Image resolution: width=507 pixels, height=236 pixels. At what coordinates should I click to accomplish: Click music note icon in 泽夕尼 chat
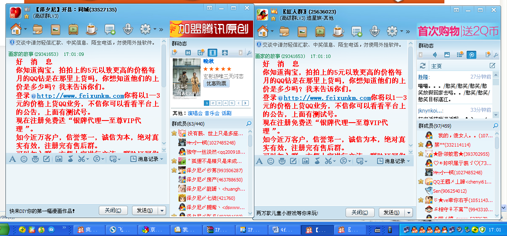click(71, 159)
